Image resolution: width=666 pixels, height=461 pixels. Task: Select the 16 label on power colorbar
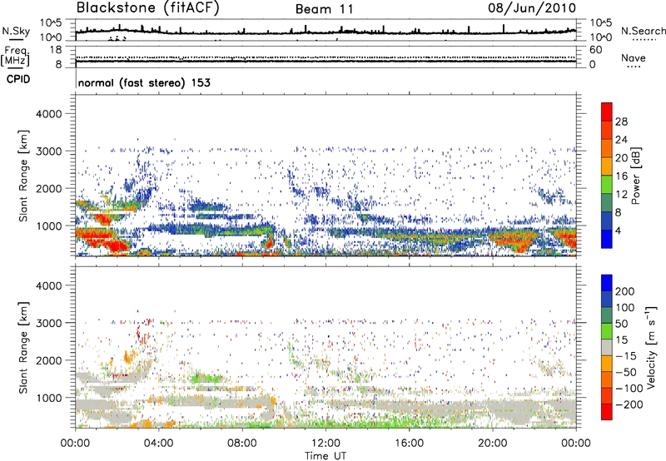pos(621,176)
